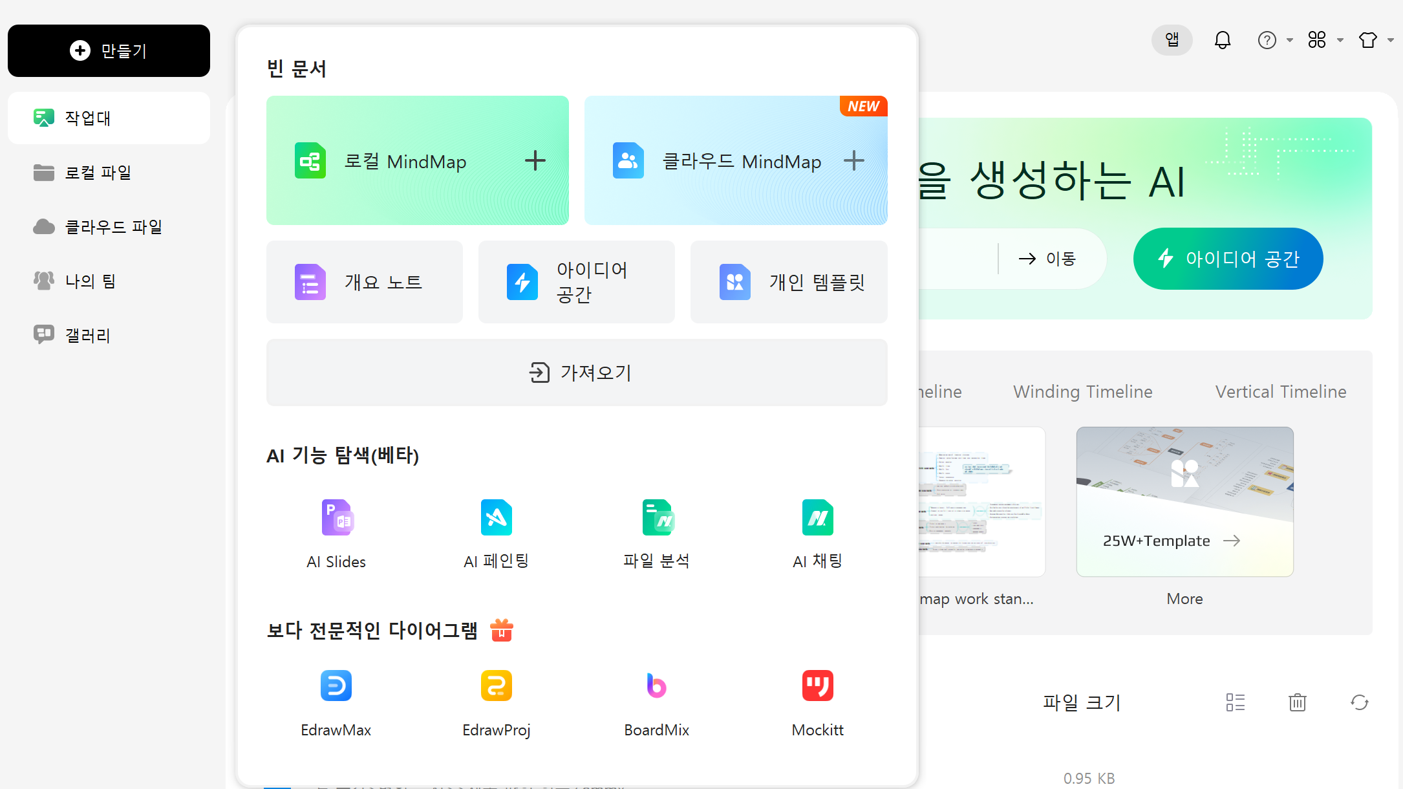Image resolution: width=1403 pixels, height=789 pixels.
Task: Click gift icon beside 전문적인 다이어그램
Action: [502, 630]
